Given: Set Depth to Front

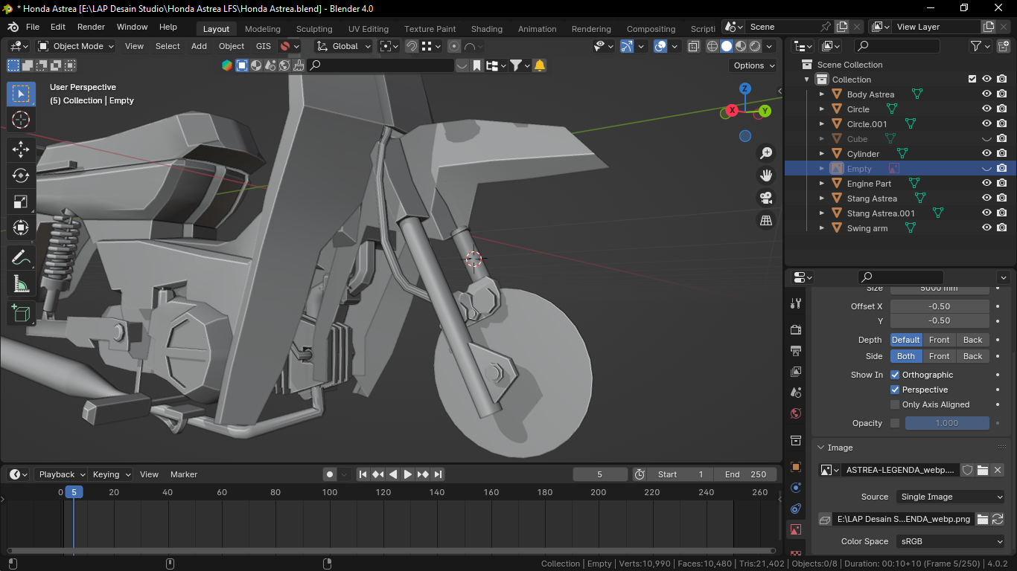Looking at the screenshot, I should (x=939, y=340).
